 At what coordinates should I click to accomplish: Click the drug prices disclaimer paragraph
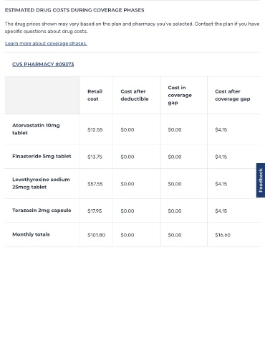[x=132, y=27]
